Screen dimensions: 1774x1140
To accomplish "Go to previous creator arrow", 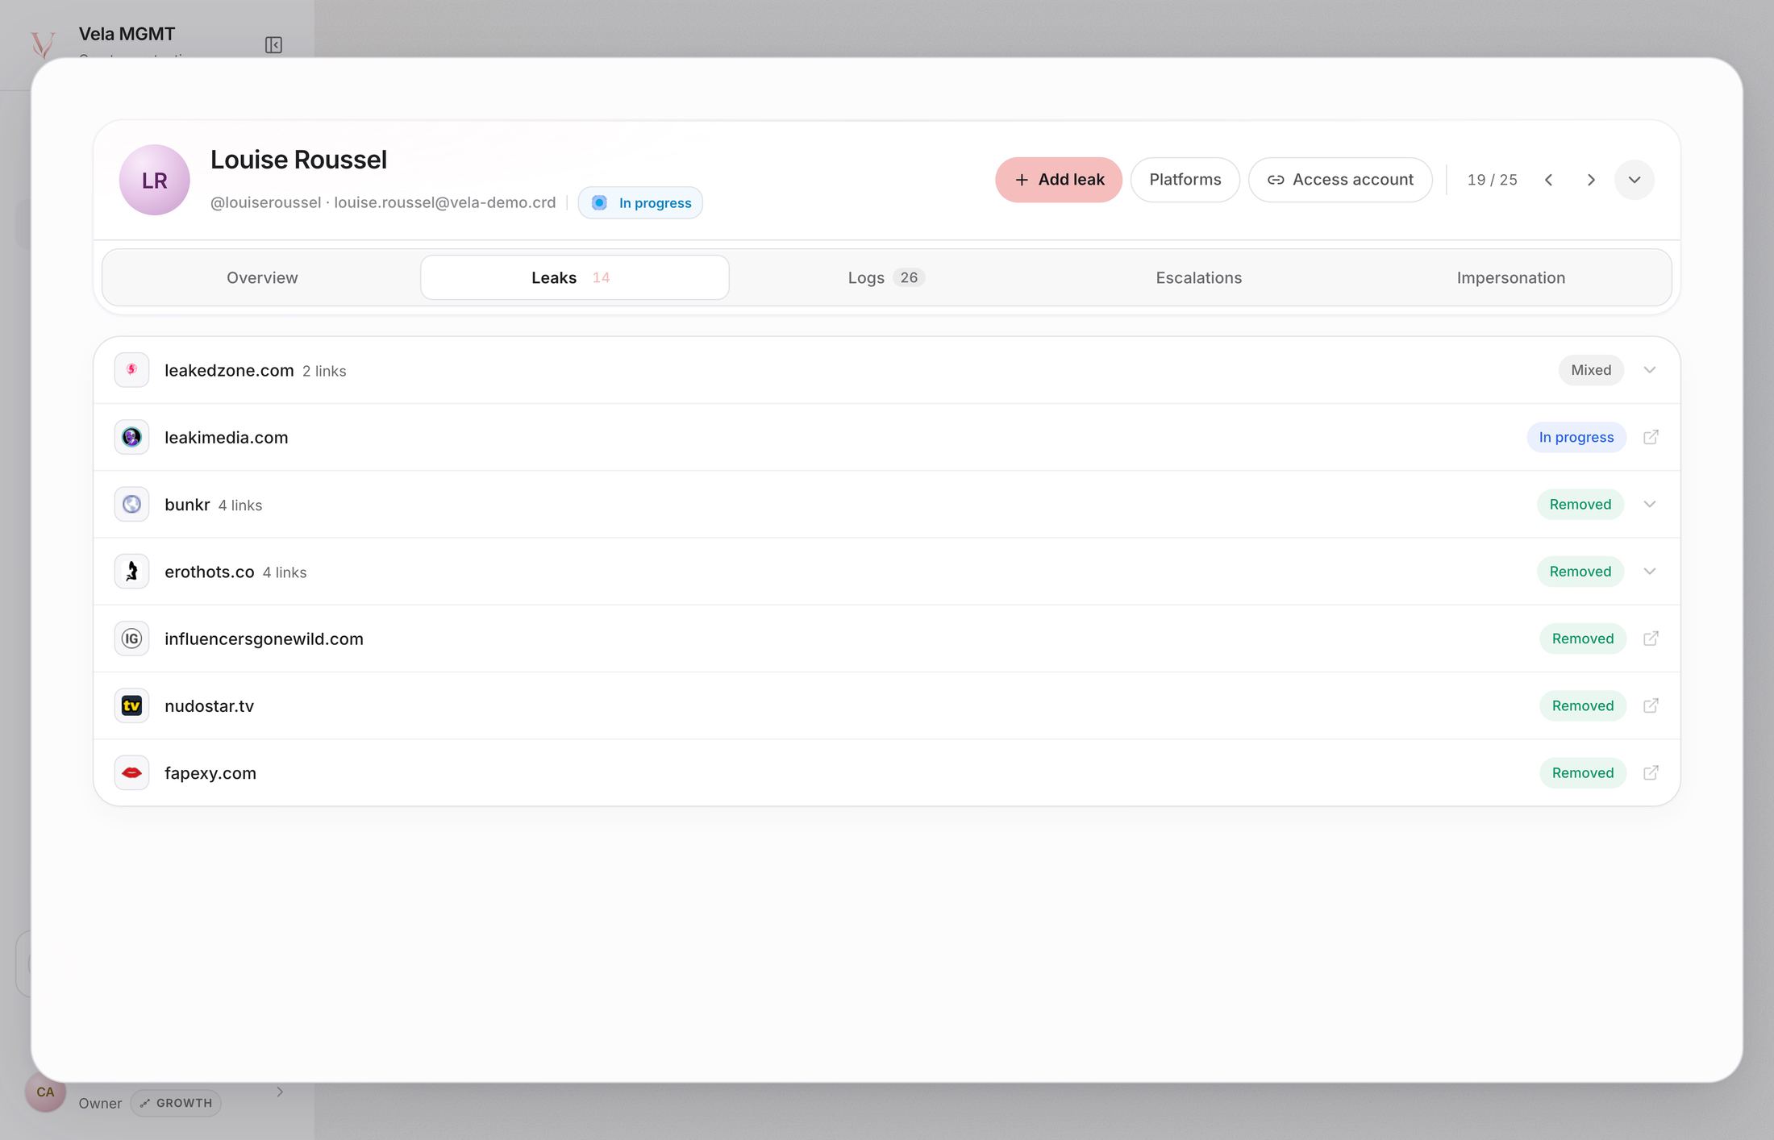I will point(1548,180).
